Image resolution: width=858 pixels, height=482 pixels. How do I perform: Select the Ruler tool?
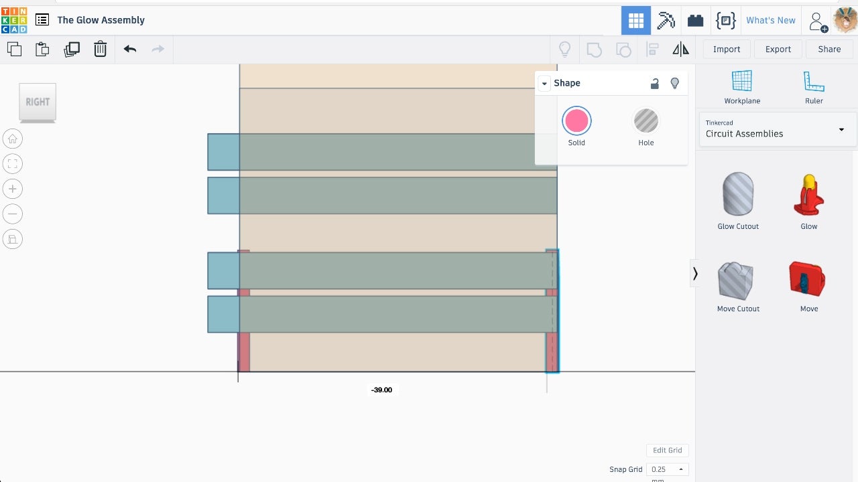[814, 87]
